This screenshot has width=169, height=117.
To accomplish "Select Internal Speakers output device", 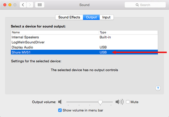I will tap(84, 37).
